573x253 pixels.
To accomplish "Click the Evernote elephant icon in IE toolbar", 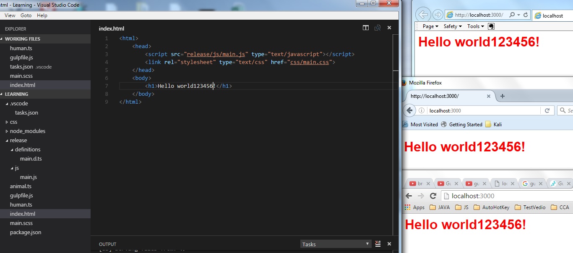I will pyautogui.click(x=491, y=26).
